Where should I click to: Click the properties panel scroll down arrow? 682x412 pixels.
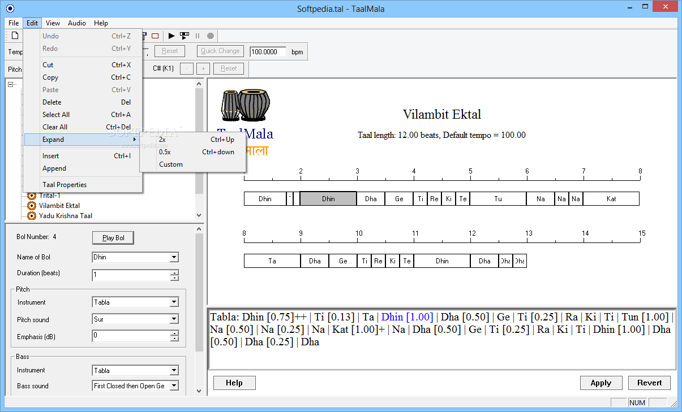[199, 391]
